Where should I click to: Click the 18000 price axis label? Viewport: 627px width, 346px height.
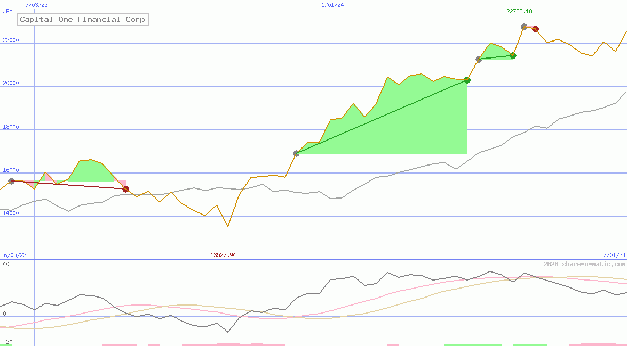click(11, 127)
